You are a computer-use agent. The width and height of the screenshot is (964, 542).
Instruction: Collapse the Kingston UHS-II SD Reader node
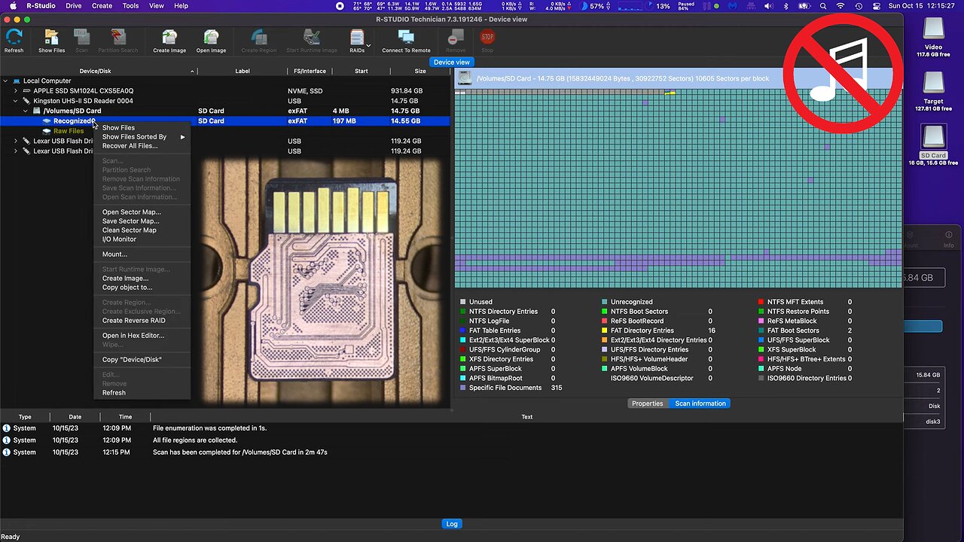tap(15, 101)
